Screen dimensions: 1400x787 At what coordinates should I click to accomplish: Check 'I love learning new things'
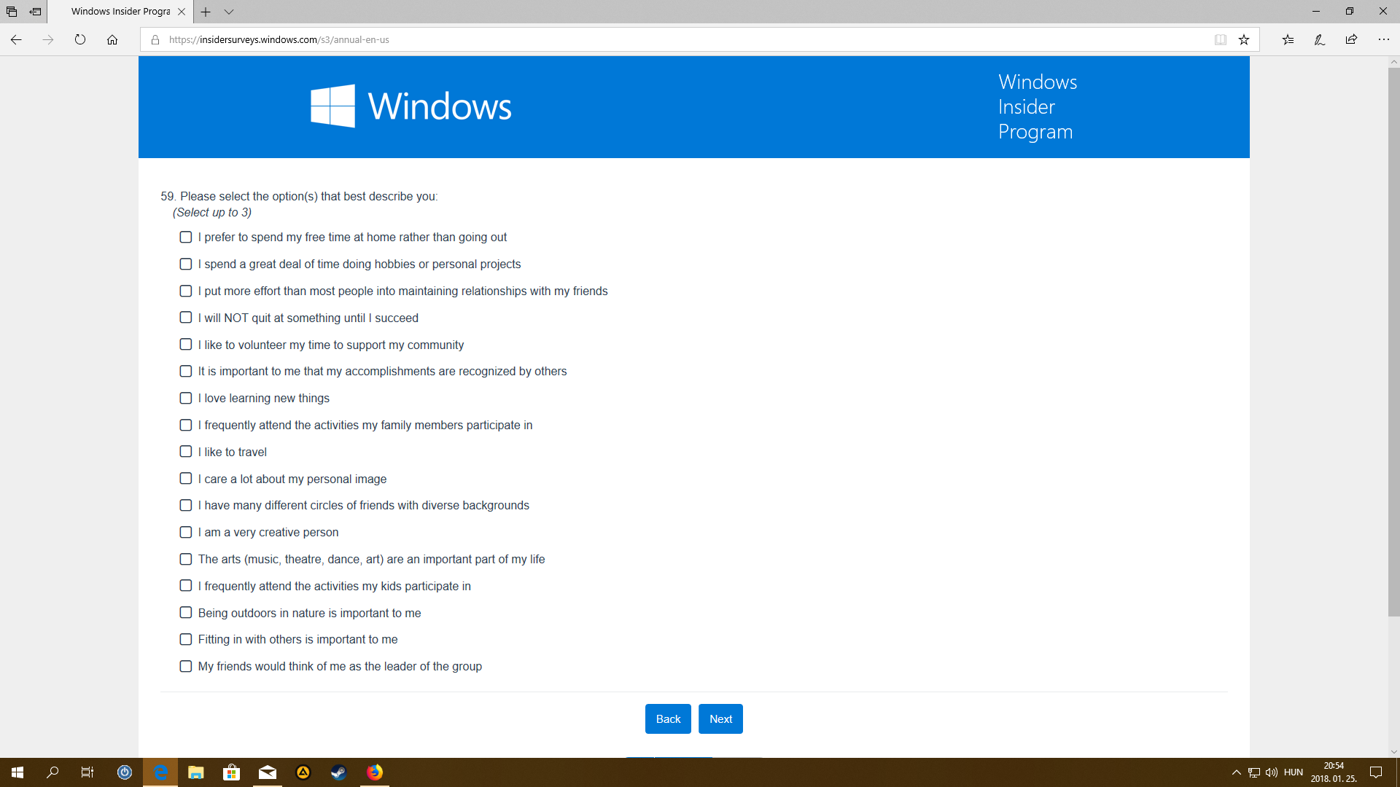point(186,399)
